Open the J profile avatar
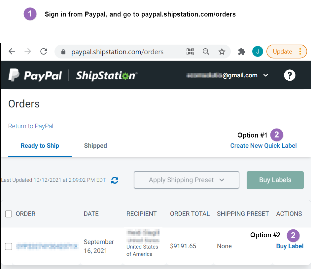The height and width of the screenshot is (274, 315). tap(258, 52)
